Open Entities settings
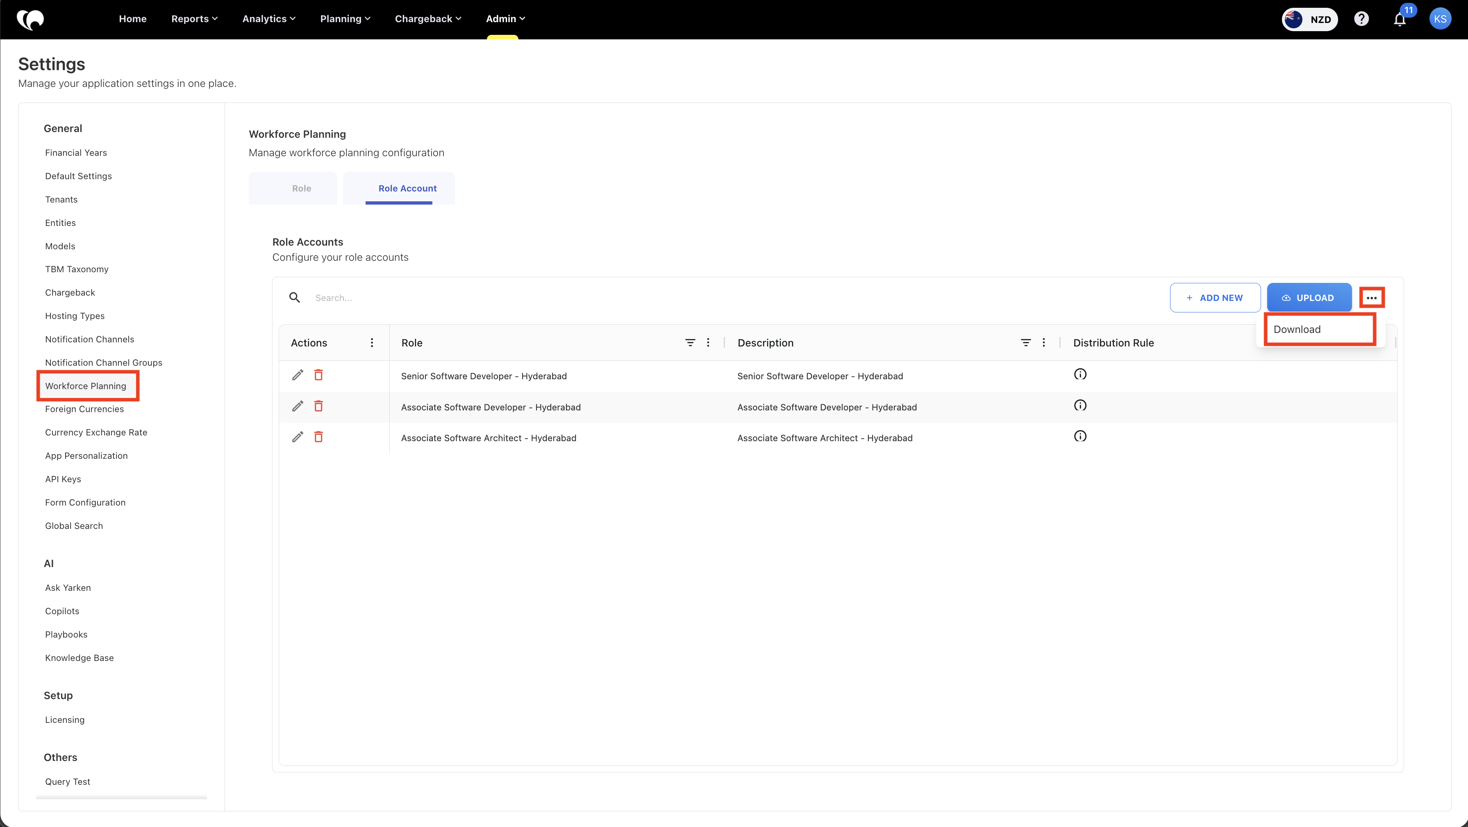 tap(60, 223)
